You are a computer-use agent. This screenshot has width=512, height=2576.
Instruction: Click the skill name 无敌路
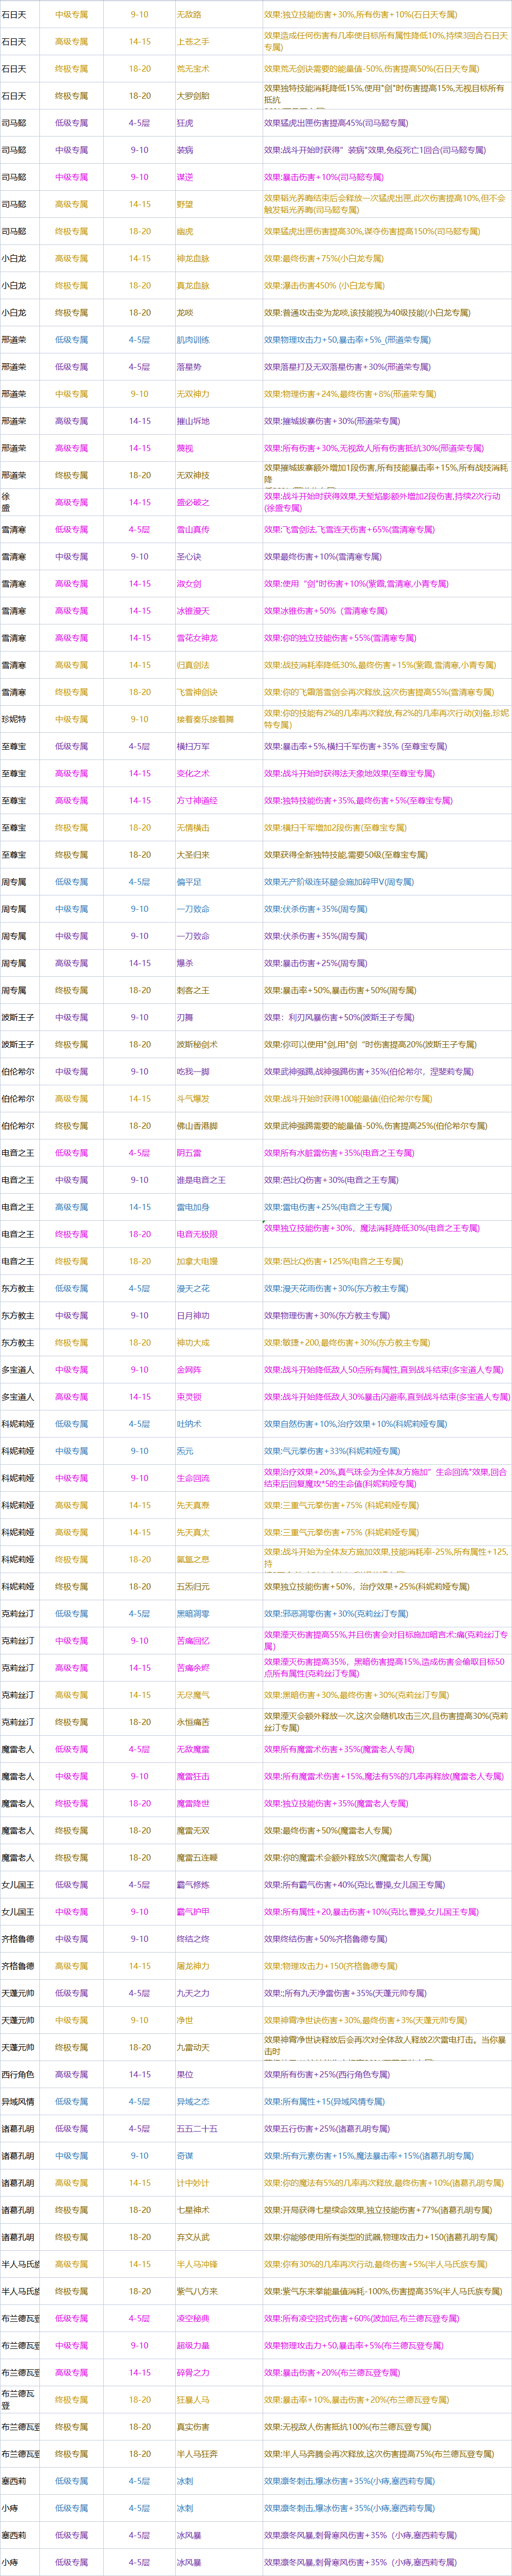[x=189, y=15]
